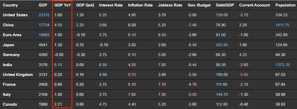Open the India country link
297x109 pixels.
click(x=7, y=65)
